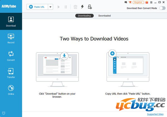Screen dimensions: 167x117
Task: Enable turbo mode lightning icon
Action: tap(82, 7)
